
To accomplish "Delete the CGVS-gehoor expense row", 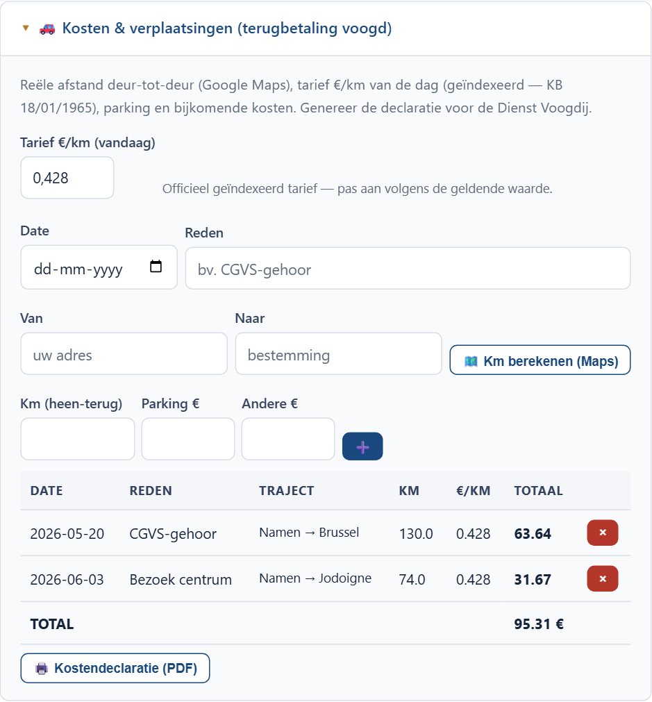I will [602, 533].
